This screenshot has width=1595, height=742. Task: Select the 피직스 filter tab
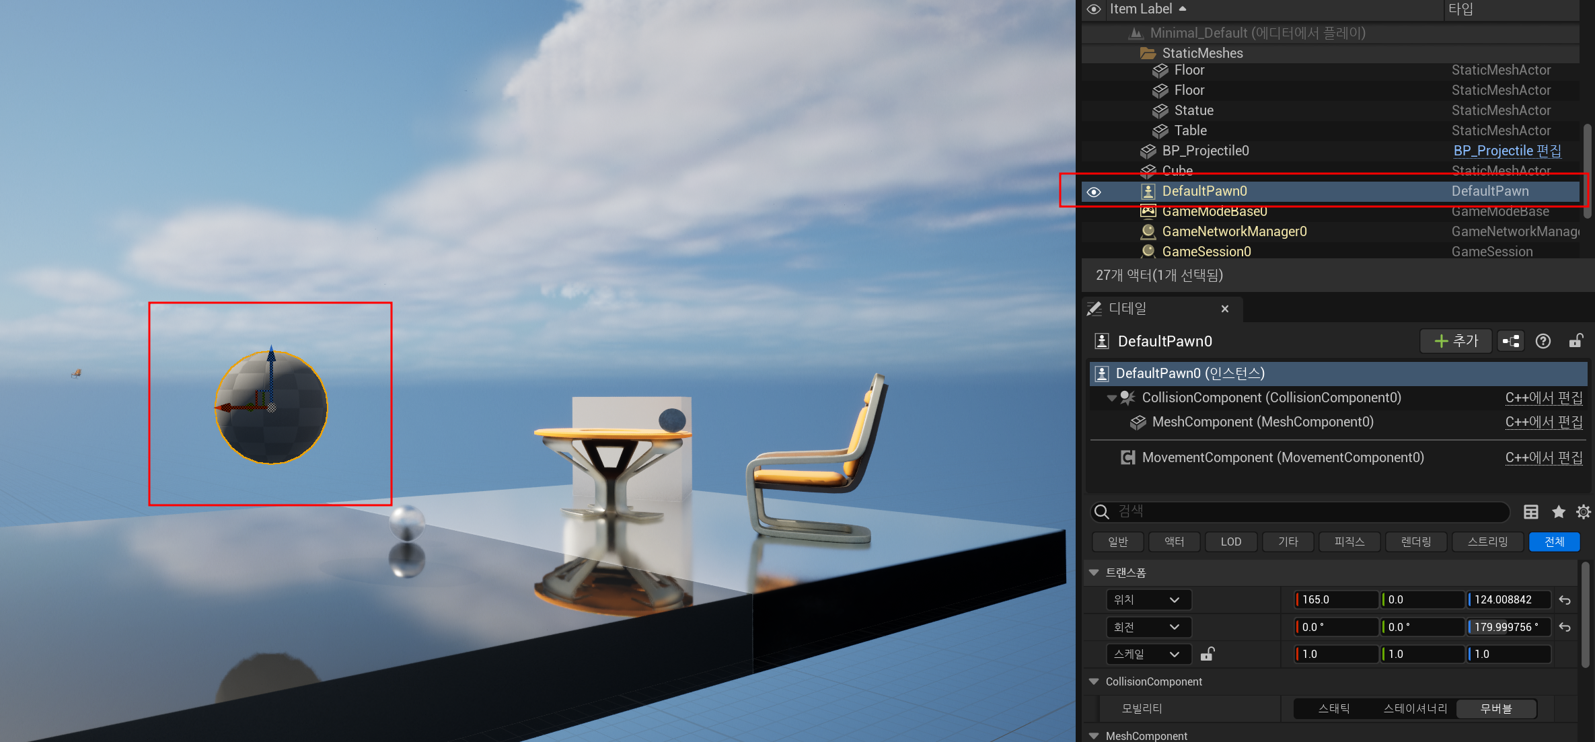coord(1349,542)
